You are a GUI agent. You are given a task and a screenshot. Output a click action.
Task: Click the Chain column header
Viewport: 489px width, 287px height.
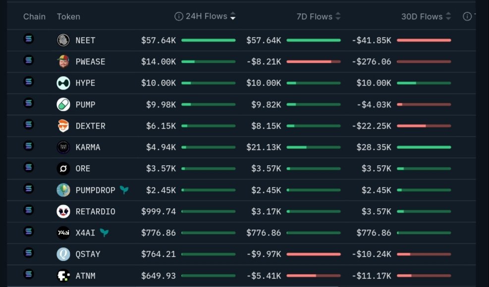(x=34, y=17)
